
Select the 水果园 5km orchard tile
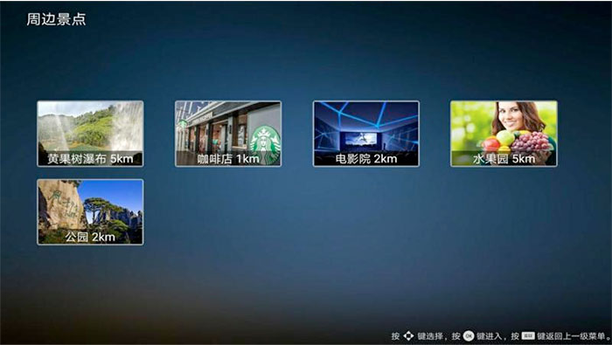click(504, 134)
